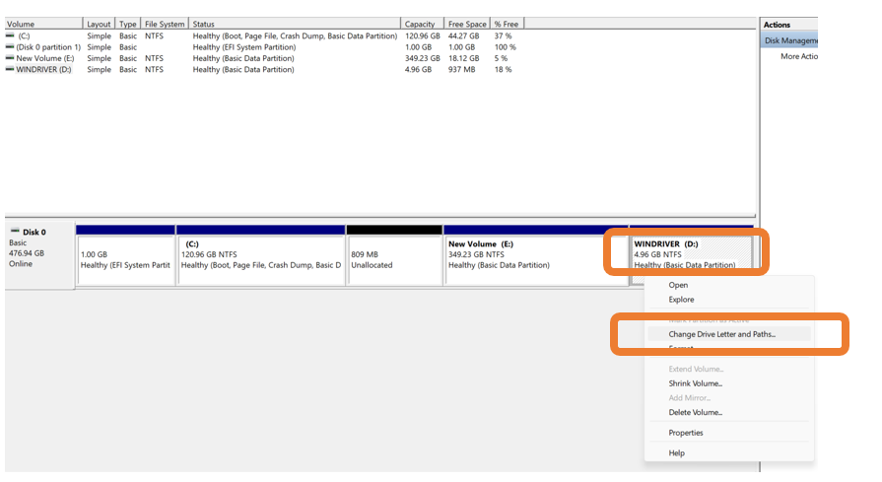This screenshot has height=482, width=882.
Task: Select Open from the context menu
Action: [678, 285]
